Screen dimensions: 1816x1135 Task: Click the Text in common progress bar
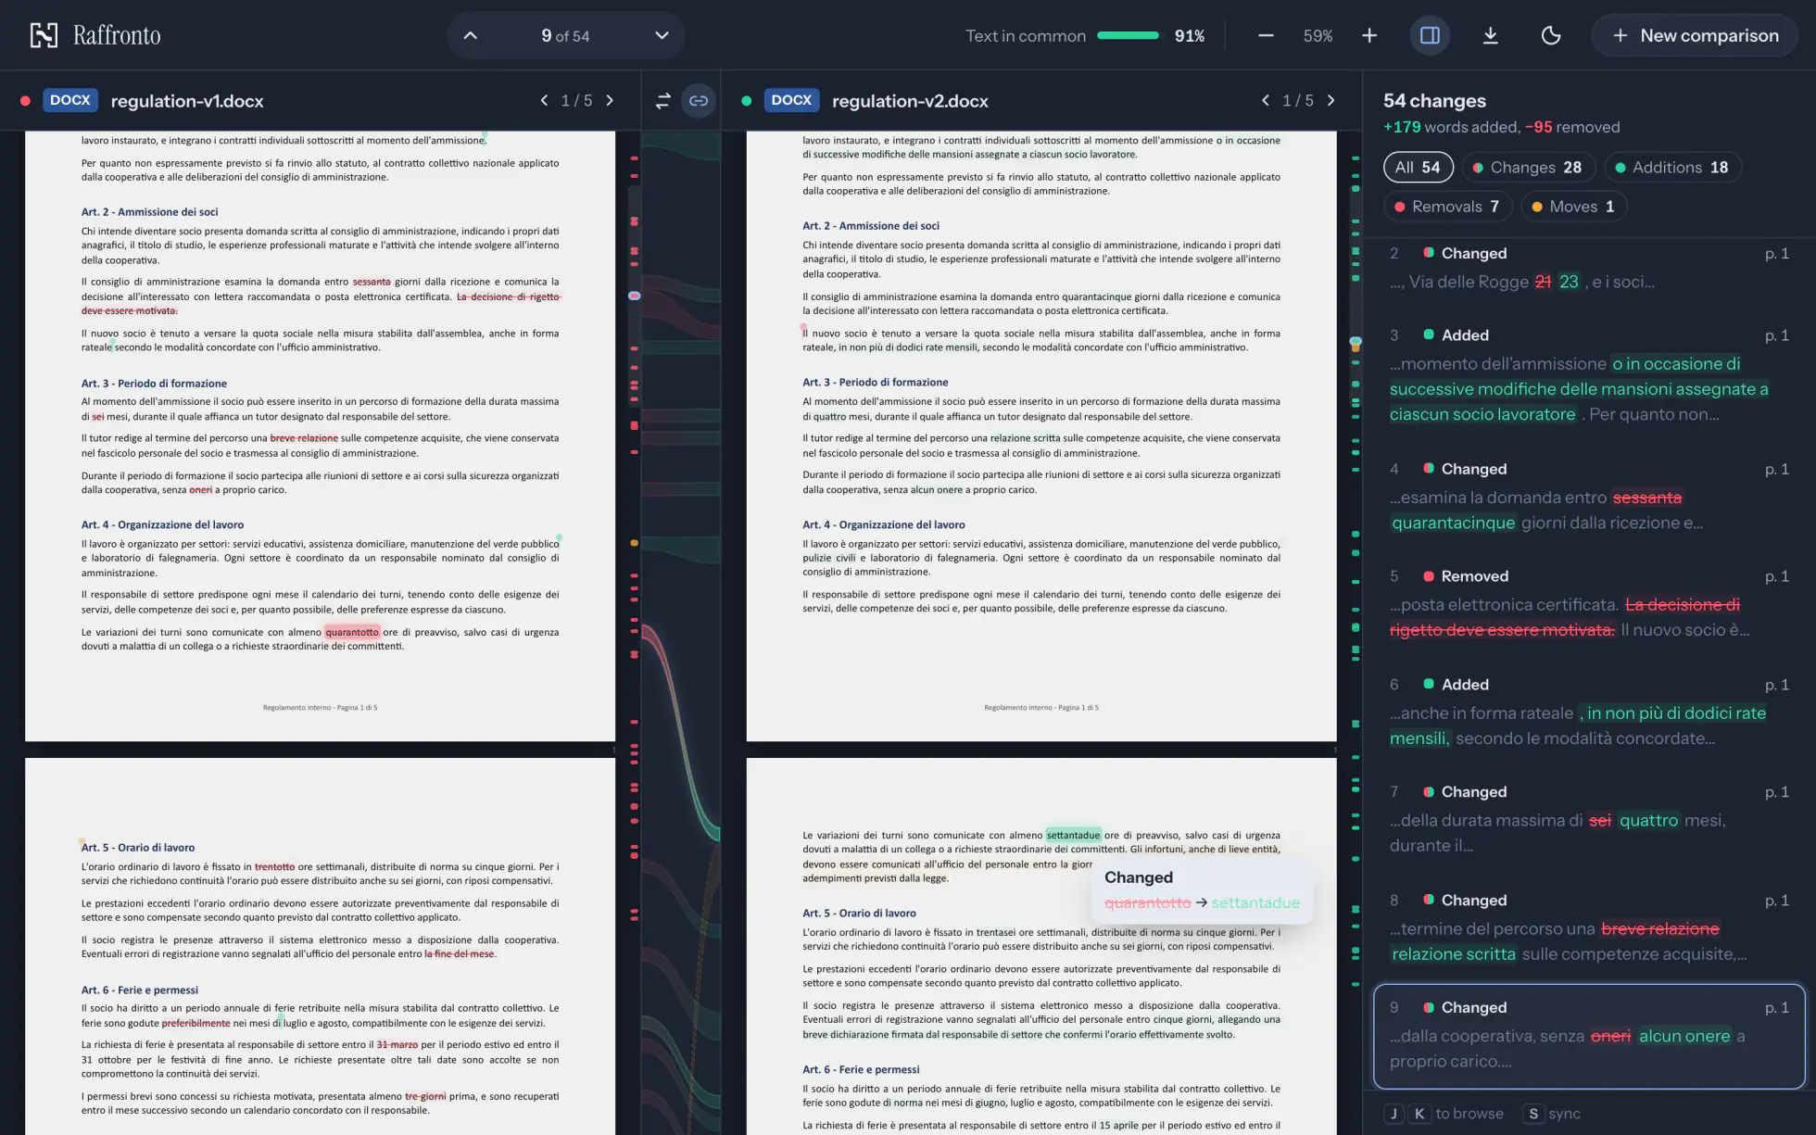pos(1128,35)
